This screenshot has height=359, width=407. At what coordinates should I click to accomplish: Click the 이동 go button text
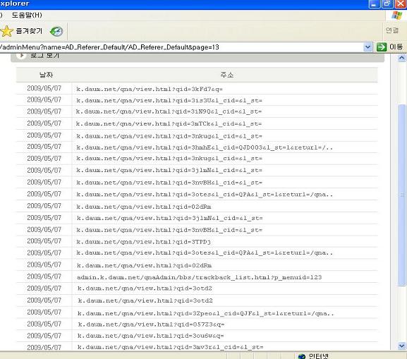pos(396,47)
